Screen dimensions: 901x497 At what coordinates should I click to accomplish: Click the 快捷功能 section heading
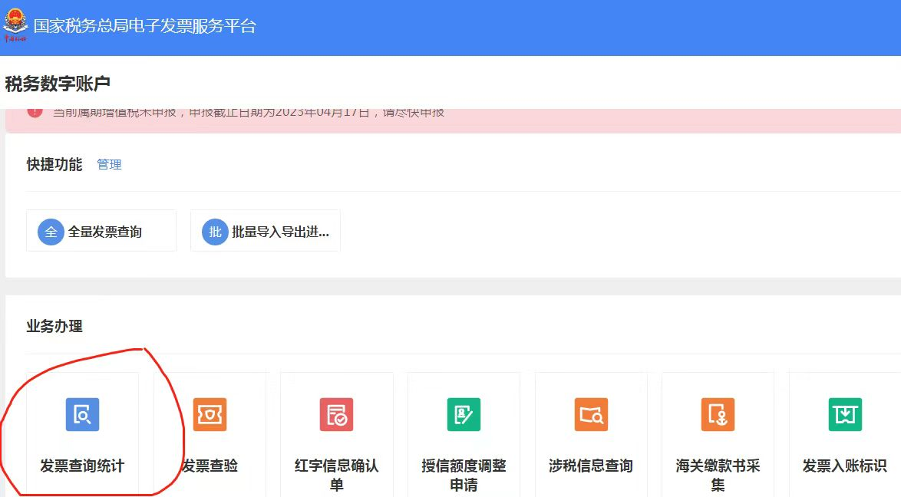[54, 164]
